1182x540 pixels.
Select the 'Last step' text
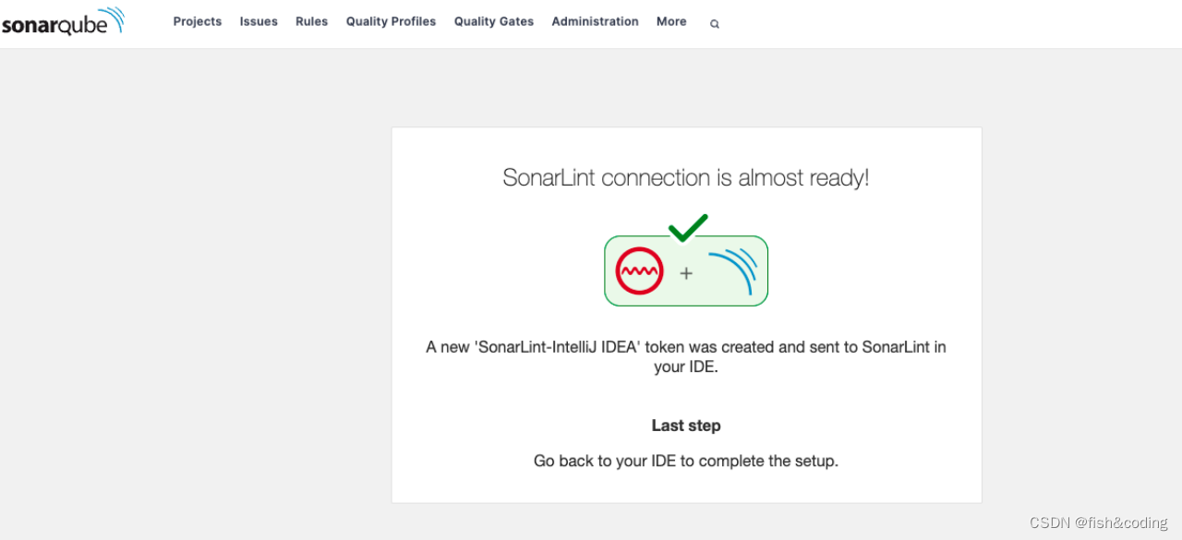(x=686, y=426)
